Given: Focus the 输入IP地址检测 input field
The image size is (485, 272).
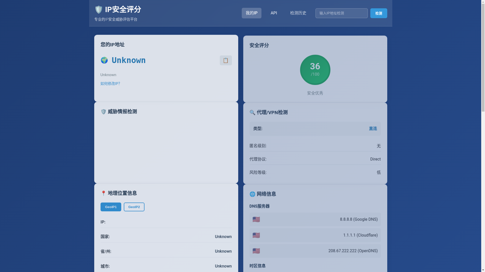Looking at the screenshot, I should click(342, 13).
